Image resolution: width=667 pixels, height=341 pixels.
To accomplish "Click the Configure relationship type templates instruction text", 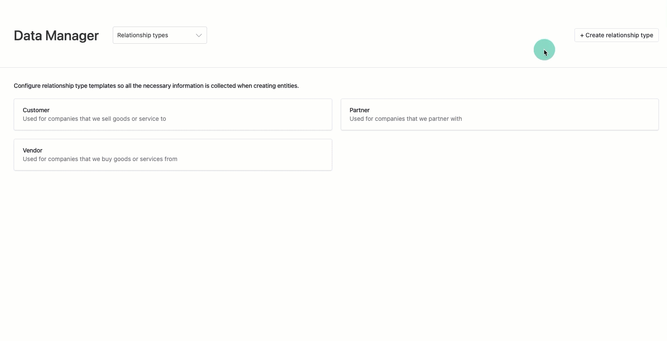I will (x=156, y=86).
